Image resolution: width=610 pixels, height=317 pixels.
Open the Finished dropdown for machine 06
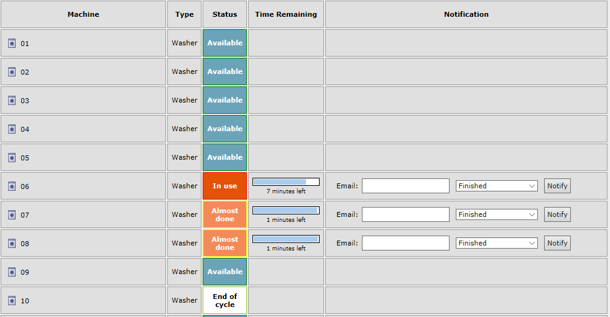[x=496, y=186]
